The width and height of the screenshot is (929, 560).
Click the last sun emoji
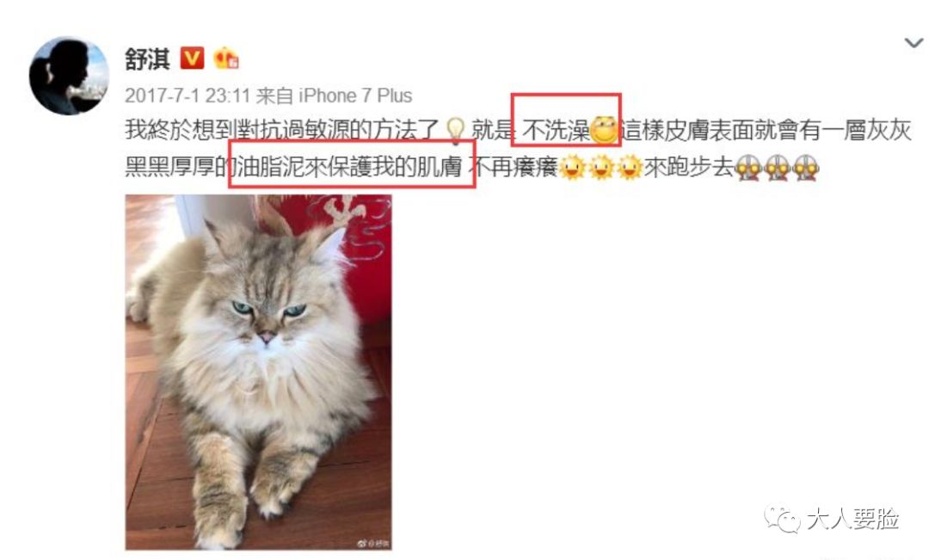pos(629,167)
